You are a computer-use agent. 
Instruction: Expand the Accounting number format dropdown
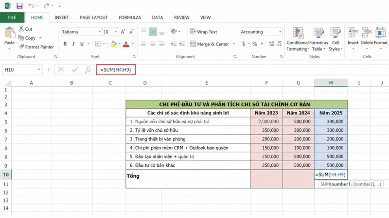(280, 32)
